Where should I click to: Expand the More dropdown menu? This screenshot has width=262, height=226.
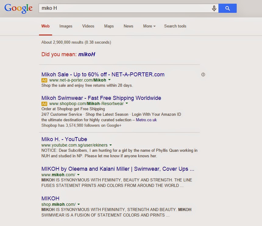pos(149,26)
